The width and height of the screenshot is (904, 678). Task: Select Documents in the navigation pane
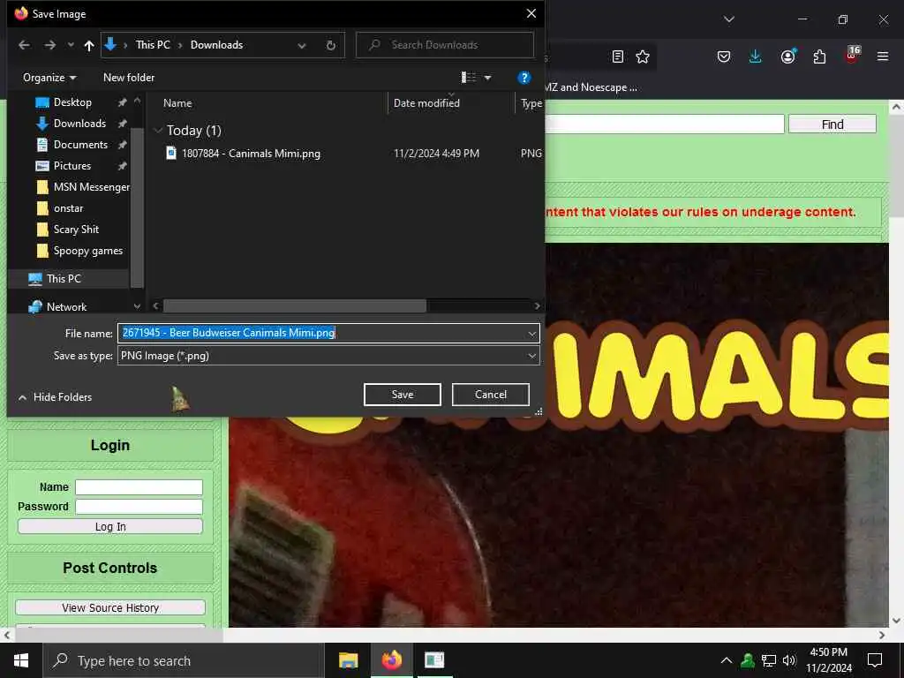pos(80,145)
